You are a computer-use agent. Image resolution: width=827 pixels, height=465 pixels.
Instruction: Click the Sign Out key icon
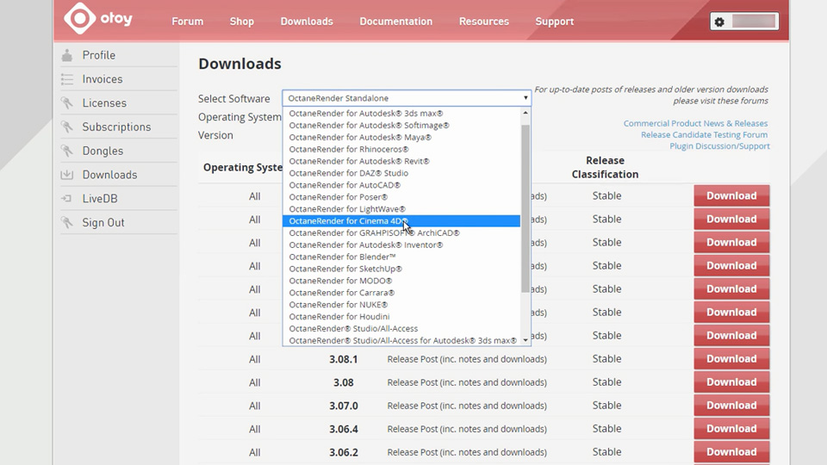[67, 222]
